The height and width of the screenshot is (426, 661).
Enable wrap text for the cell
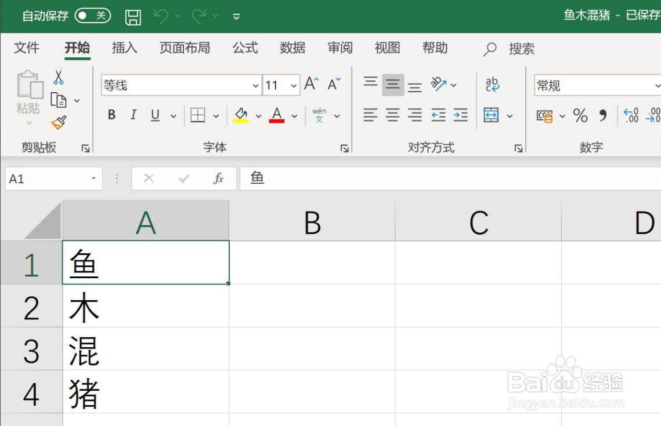490,85
